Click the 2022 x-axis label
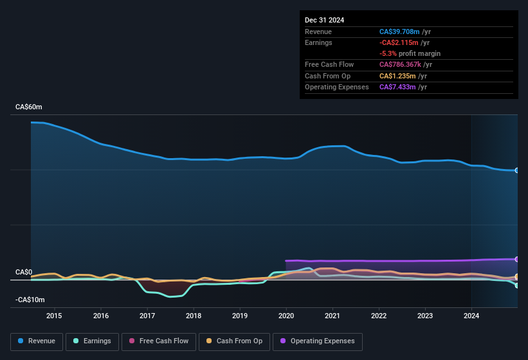 (x=379, y=316)
